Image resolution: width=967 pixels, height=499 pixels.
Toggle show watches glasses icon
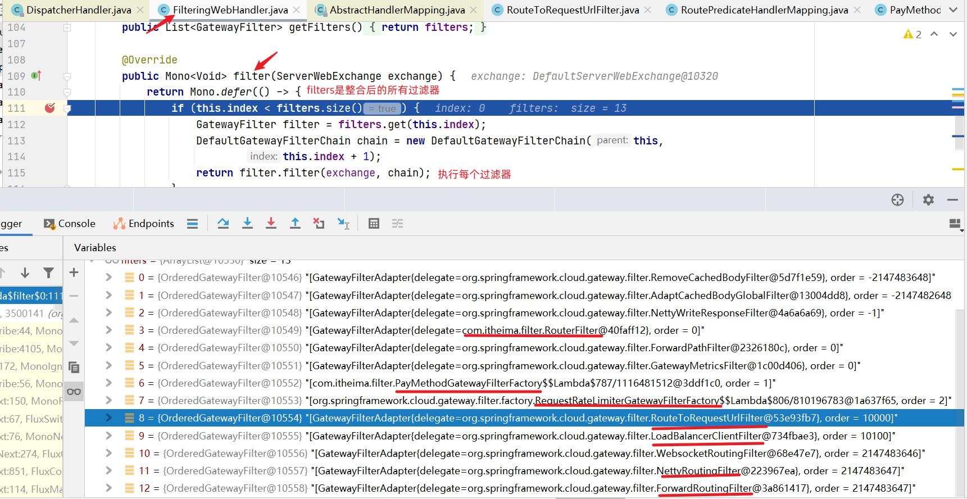(x=74, y=392)
